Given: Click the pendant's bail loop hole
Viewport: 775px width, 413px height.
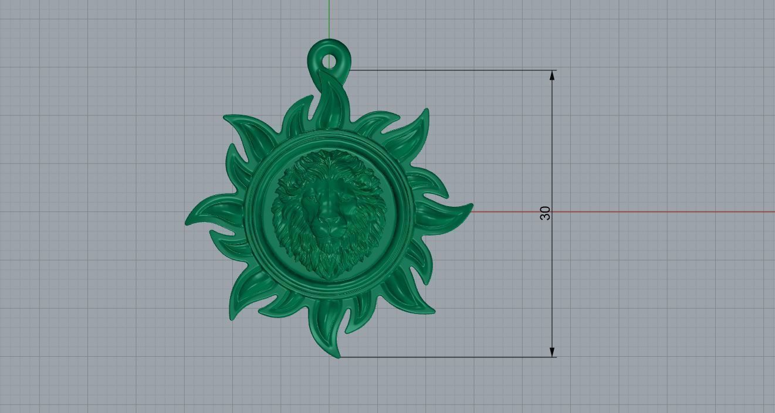Looking at the screenshot, I should [330, 61].
